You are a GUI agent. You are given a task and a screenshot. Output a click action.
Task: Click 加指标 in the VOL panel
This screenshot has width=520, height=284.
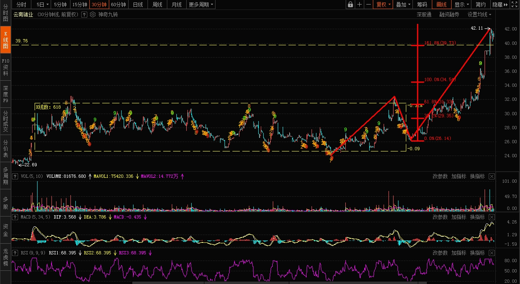pyautogui.click(x=459, y=176)
